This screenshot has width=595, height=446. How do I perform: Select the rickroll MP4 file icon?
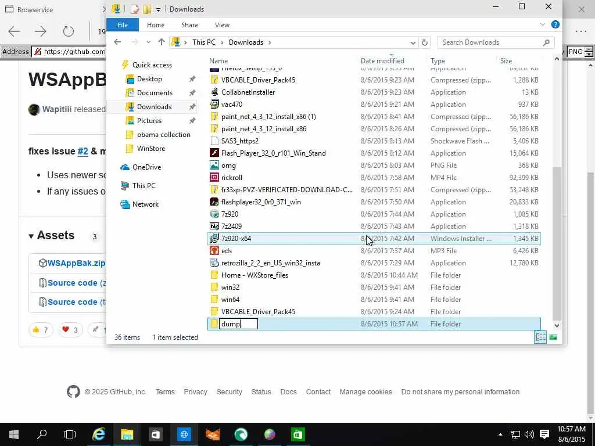[214, 178]
